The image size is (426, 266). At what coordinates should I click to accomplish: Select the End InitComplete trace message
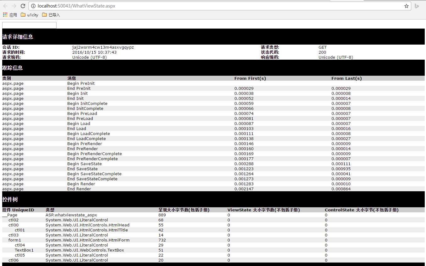(85, 108)
